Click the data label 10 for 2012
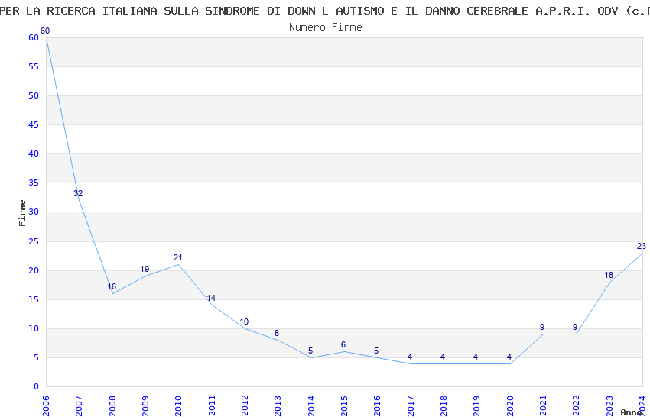Viewport: 650px width, 420px height. click(x=244, y=321)
